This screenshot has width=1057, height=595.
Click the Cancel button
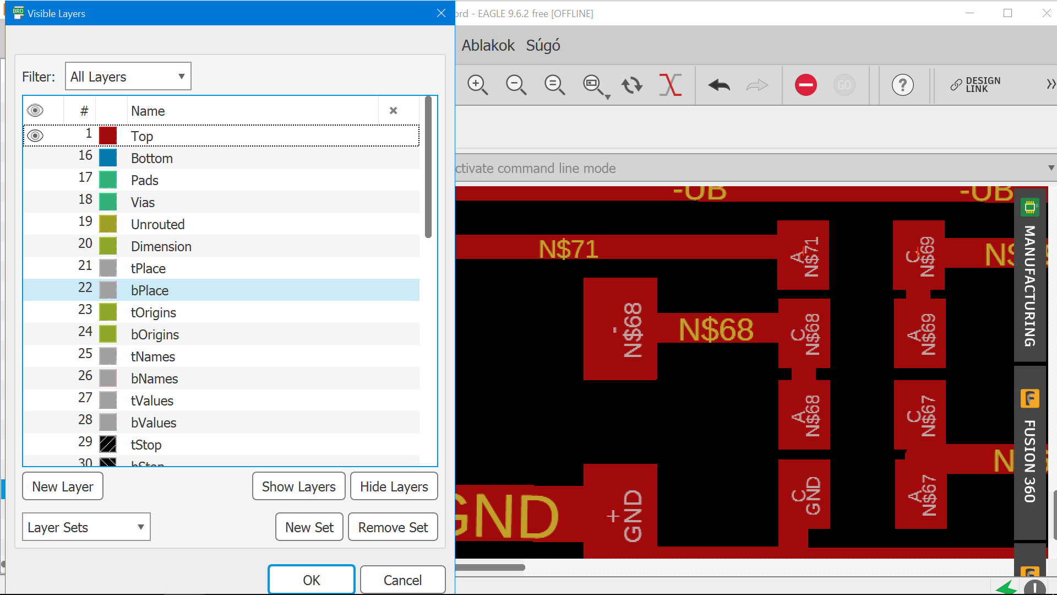(403, 580)
